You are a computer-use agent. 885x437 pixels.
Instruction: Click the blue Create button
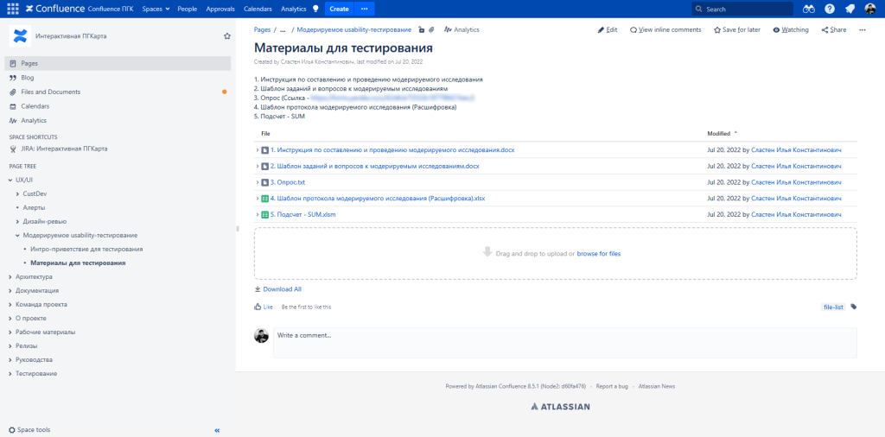coord(339,9)
